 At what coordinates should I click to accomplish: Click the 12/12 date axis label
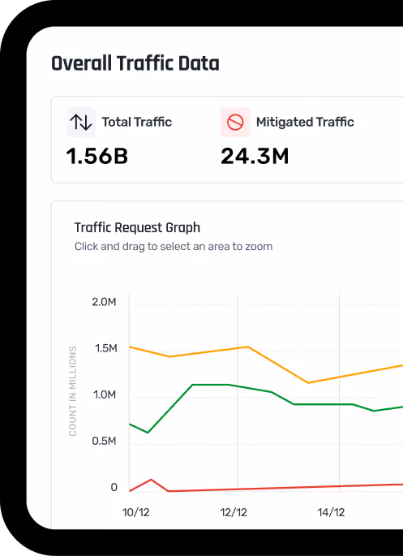tap(234, 512)
